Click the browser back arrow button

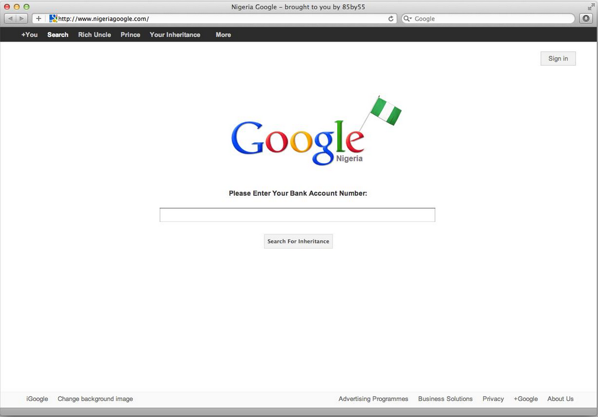pyautogui.click(x=10, y=18)
